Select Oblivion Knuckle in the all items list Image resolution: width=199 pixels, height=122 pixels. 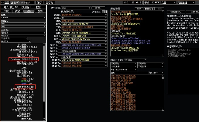pos(125,48)
